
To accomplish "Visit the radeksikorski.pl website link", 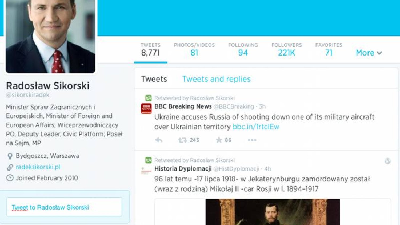I will (38, 167).
